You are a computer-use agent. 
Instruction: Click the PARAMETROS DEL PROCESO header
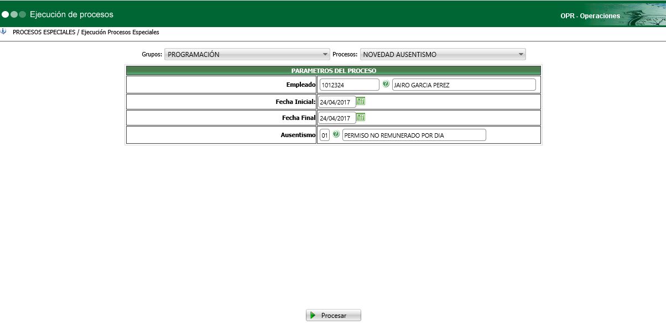pos(334,71)
